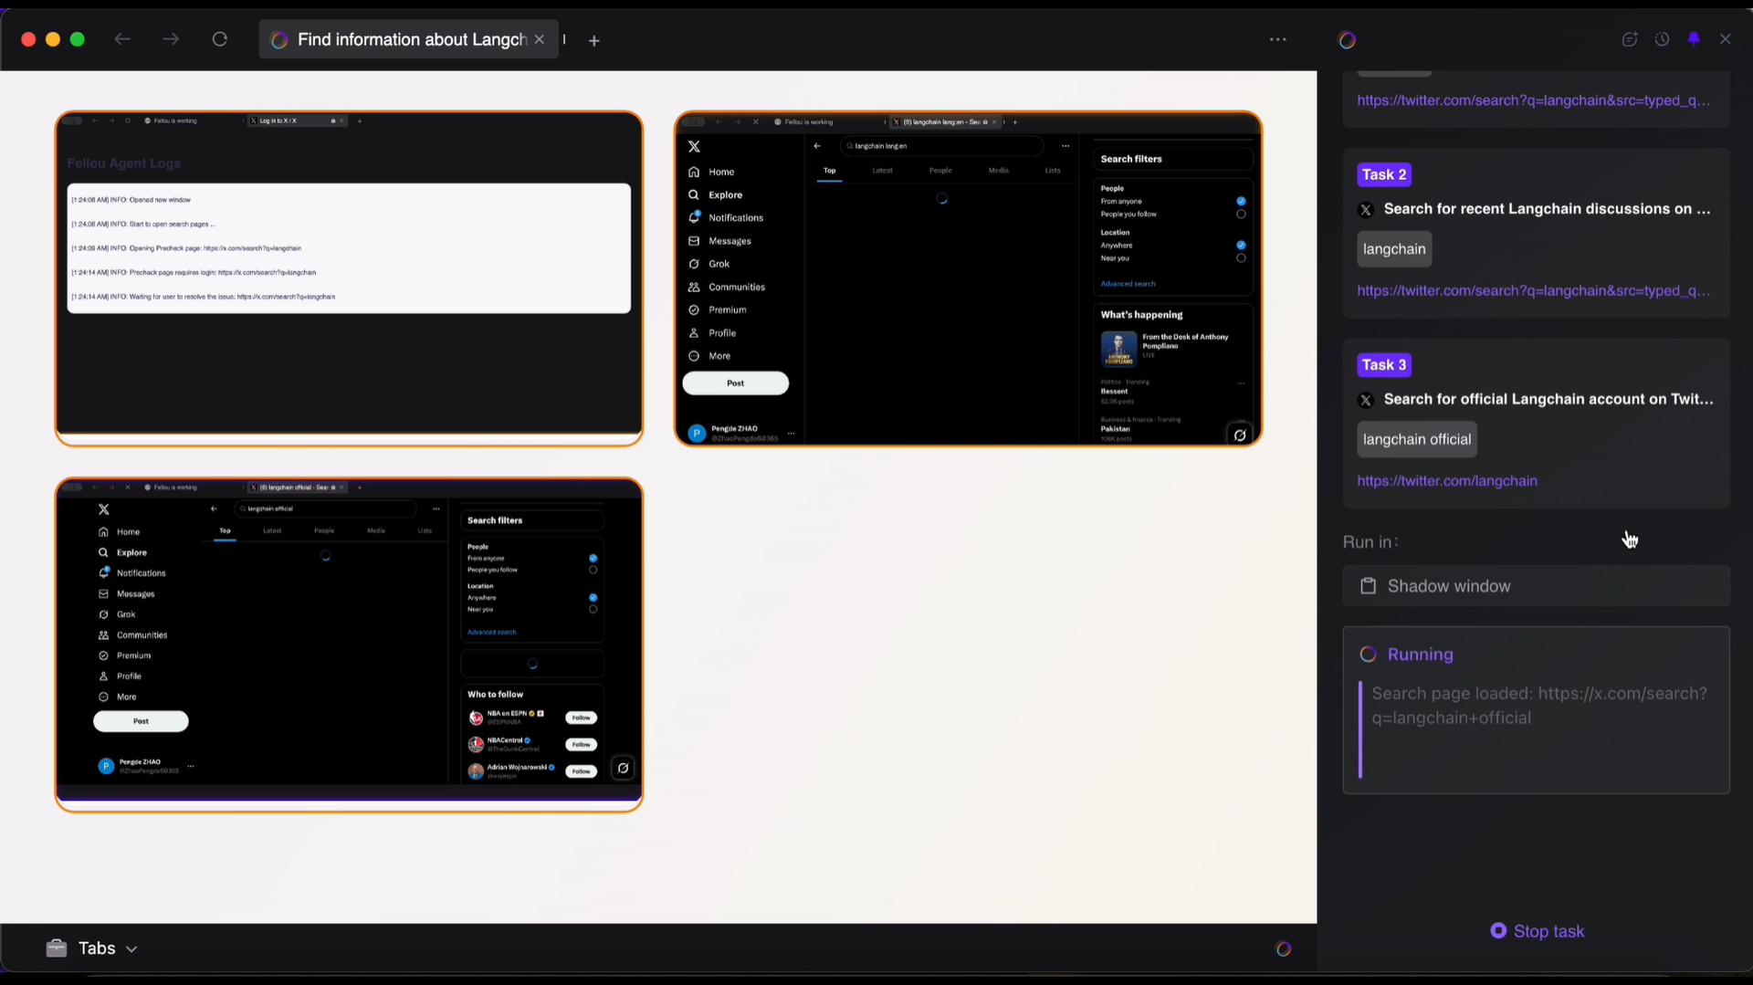Viewport: 1753px width, 985px height.
Task: Click the 'langchain' keyword chip
Action: point(1394,249)
